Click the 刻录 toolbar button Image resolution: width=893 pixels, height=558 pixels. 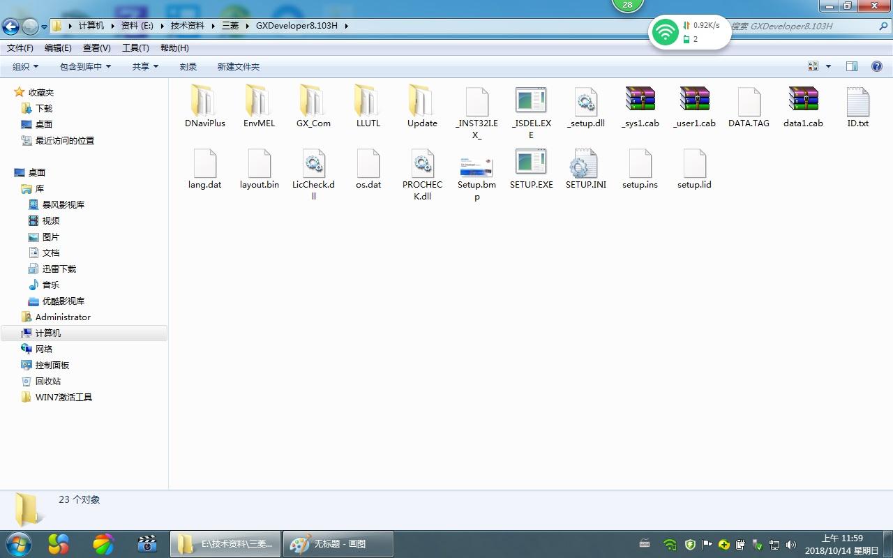pyautogui.click(x=188, y=66)
